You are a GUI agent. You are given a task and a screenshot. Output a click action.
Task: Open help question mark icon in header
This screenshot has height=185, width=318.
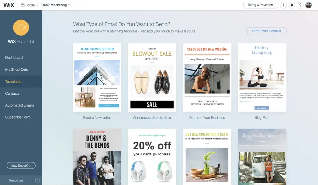pos(300,5)
